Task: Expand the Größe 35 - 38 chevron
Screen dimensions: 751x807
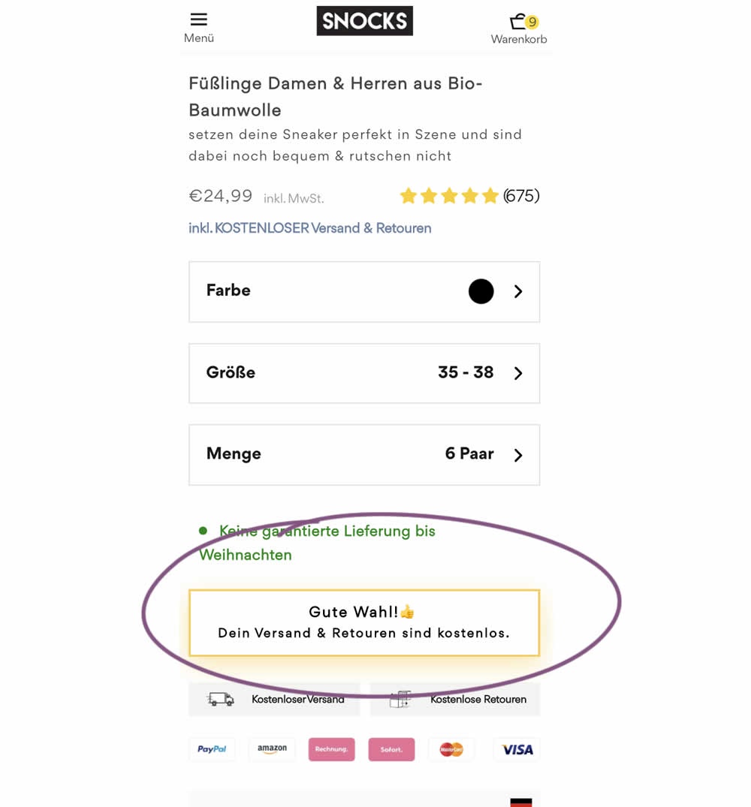Action: pos(518,373)
